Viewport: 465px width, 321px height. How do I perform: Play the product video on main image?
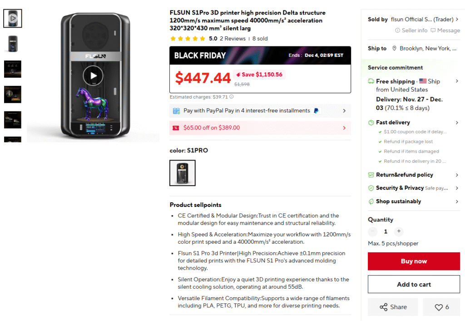93,75
